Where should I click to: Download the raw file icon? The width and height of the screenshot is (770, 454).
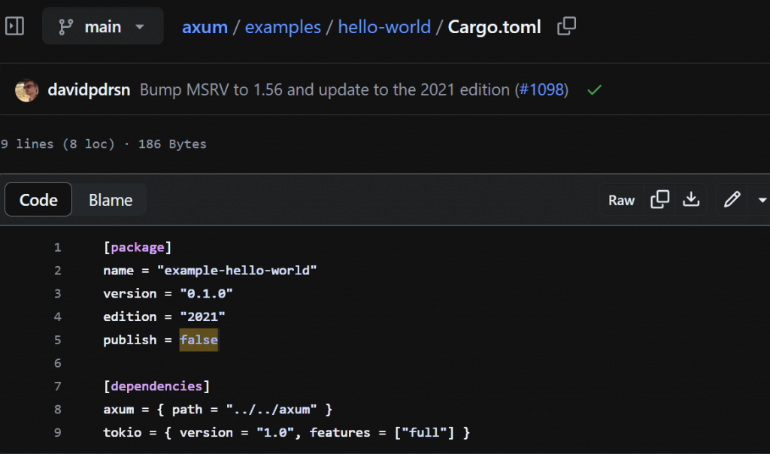690,199
